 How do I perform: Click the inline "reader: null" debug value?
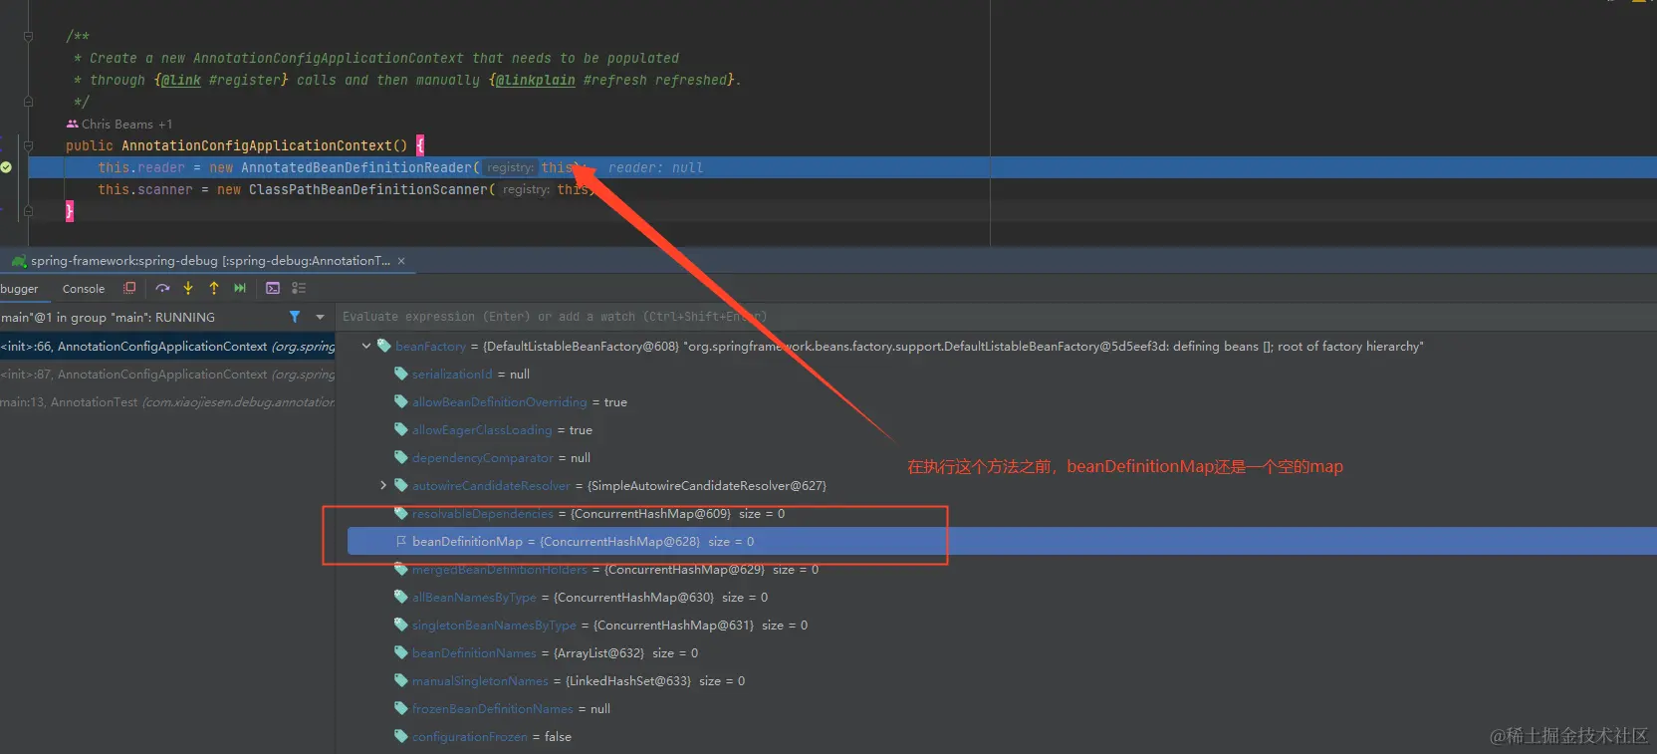pyautogui.click(x=655, y=167)
